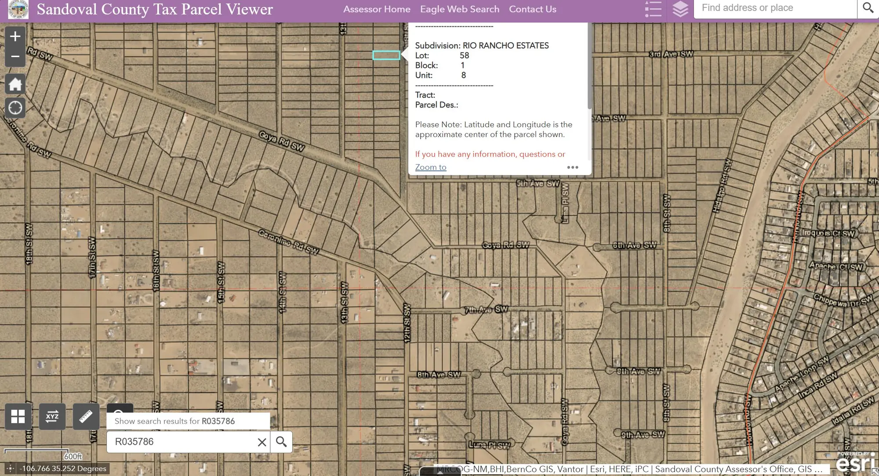Open the Contact Us page
The width and height of the screenshot is (879, 476).
[533, 9]
